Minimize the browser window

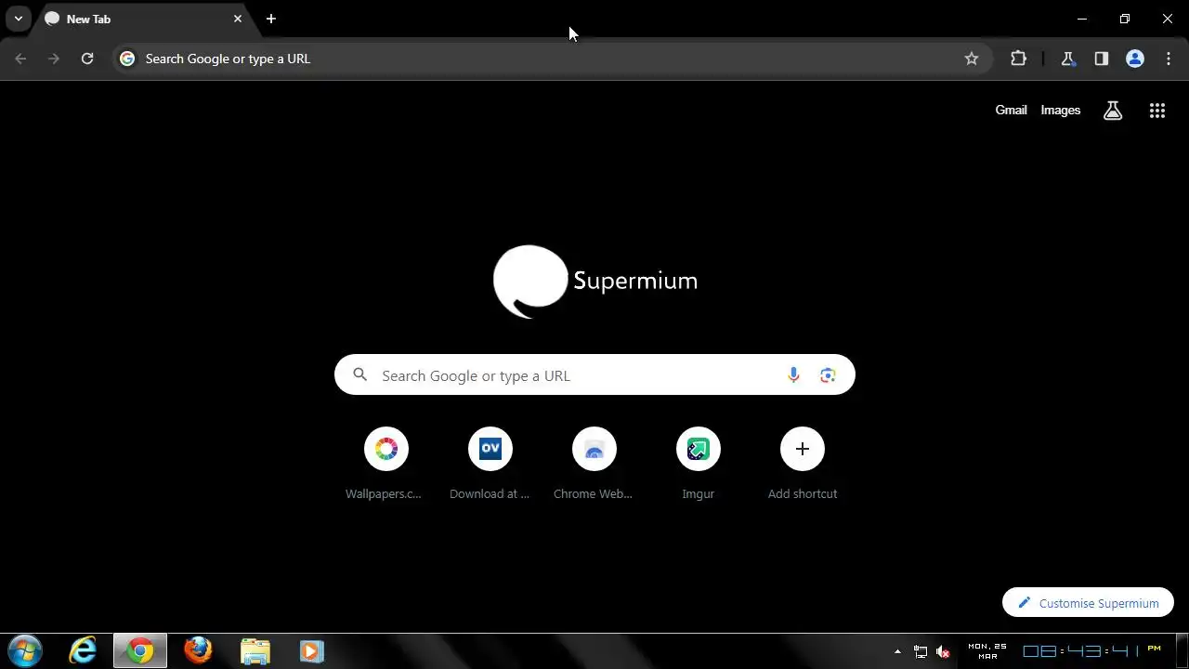[x=1082, y=19]
